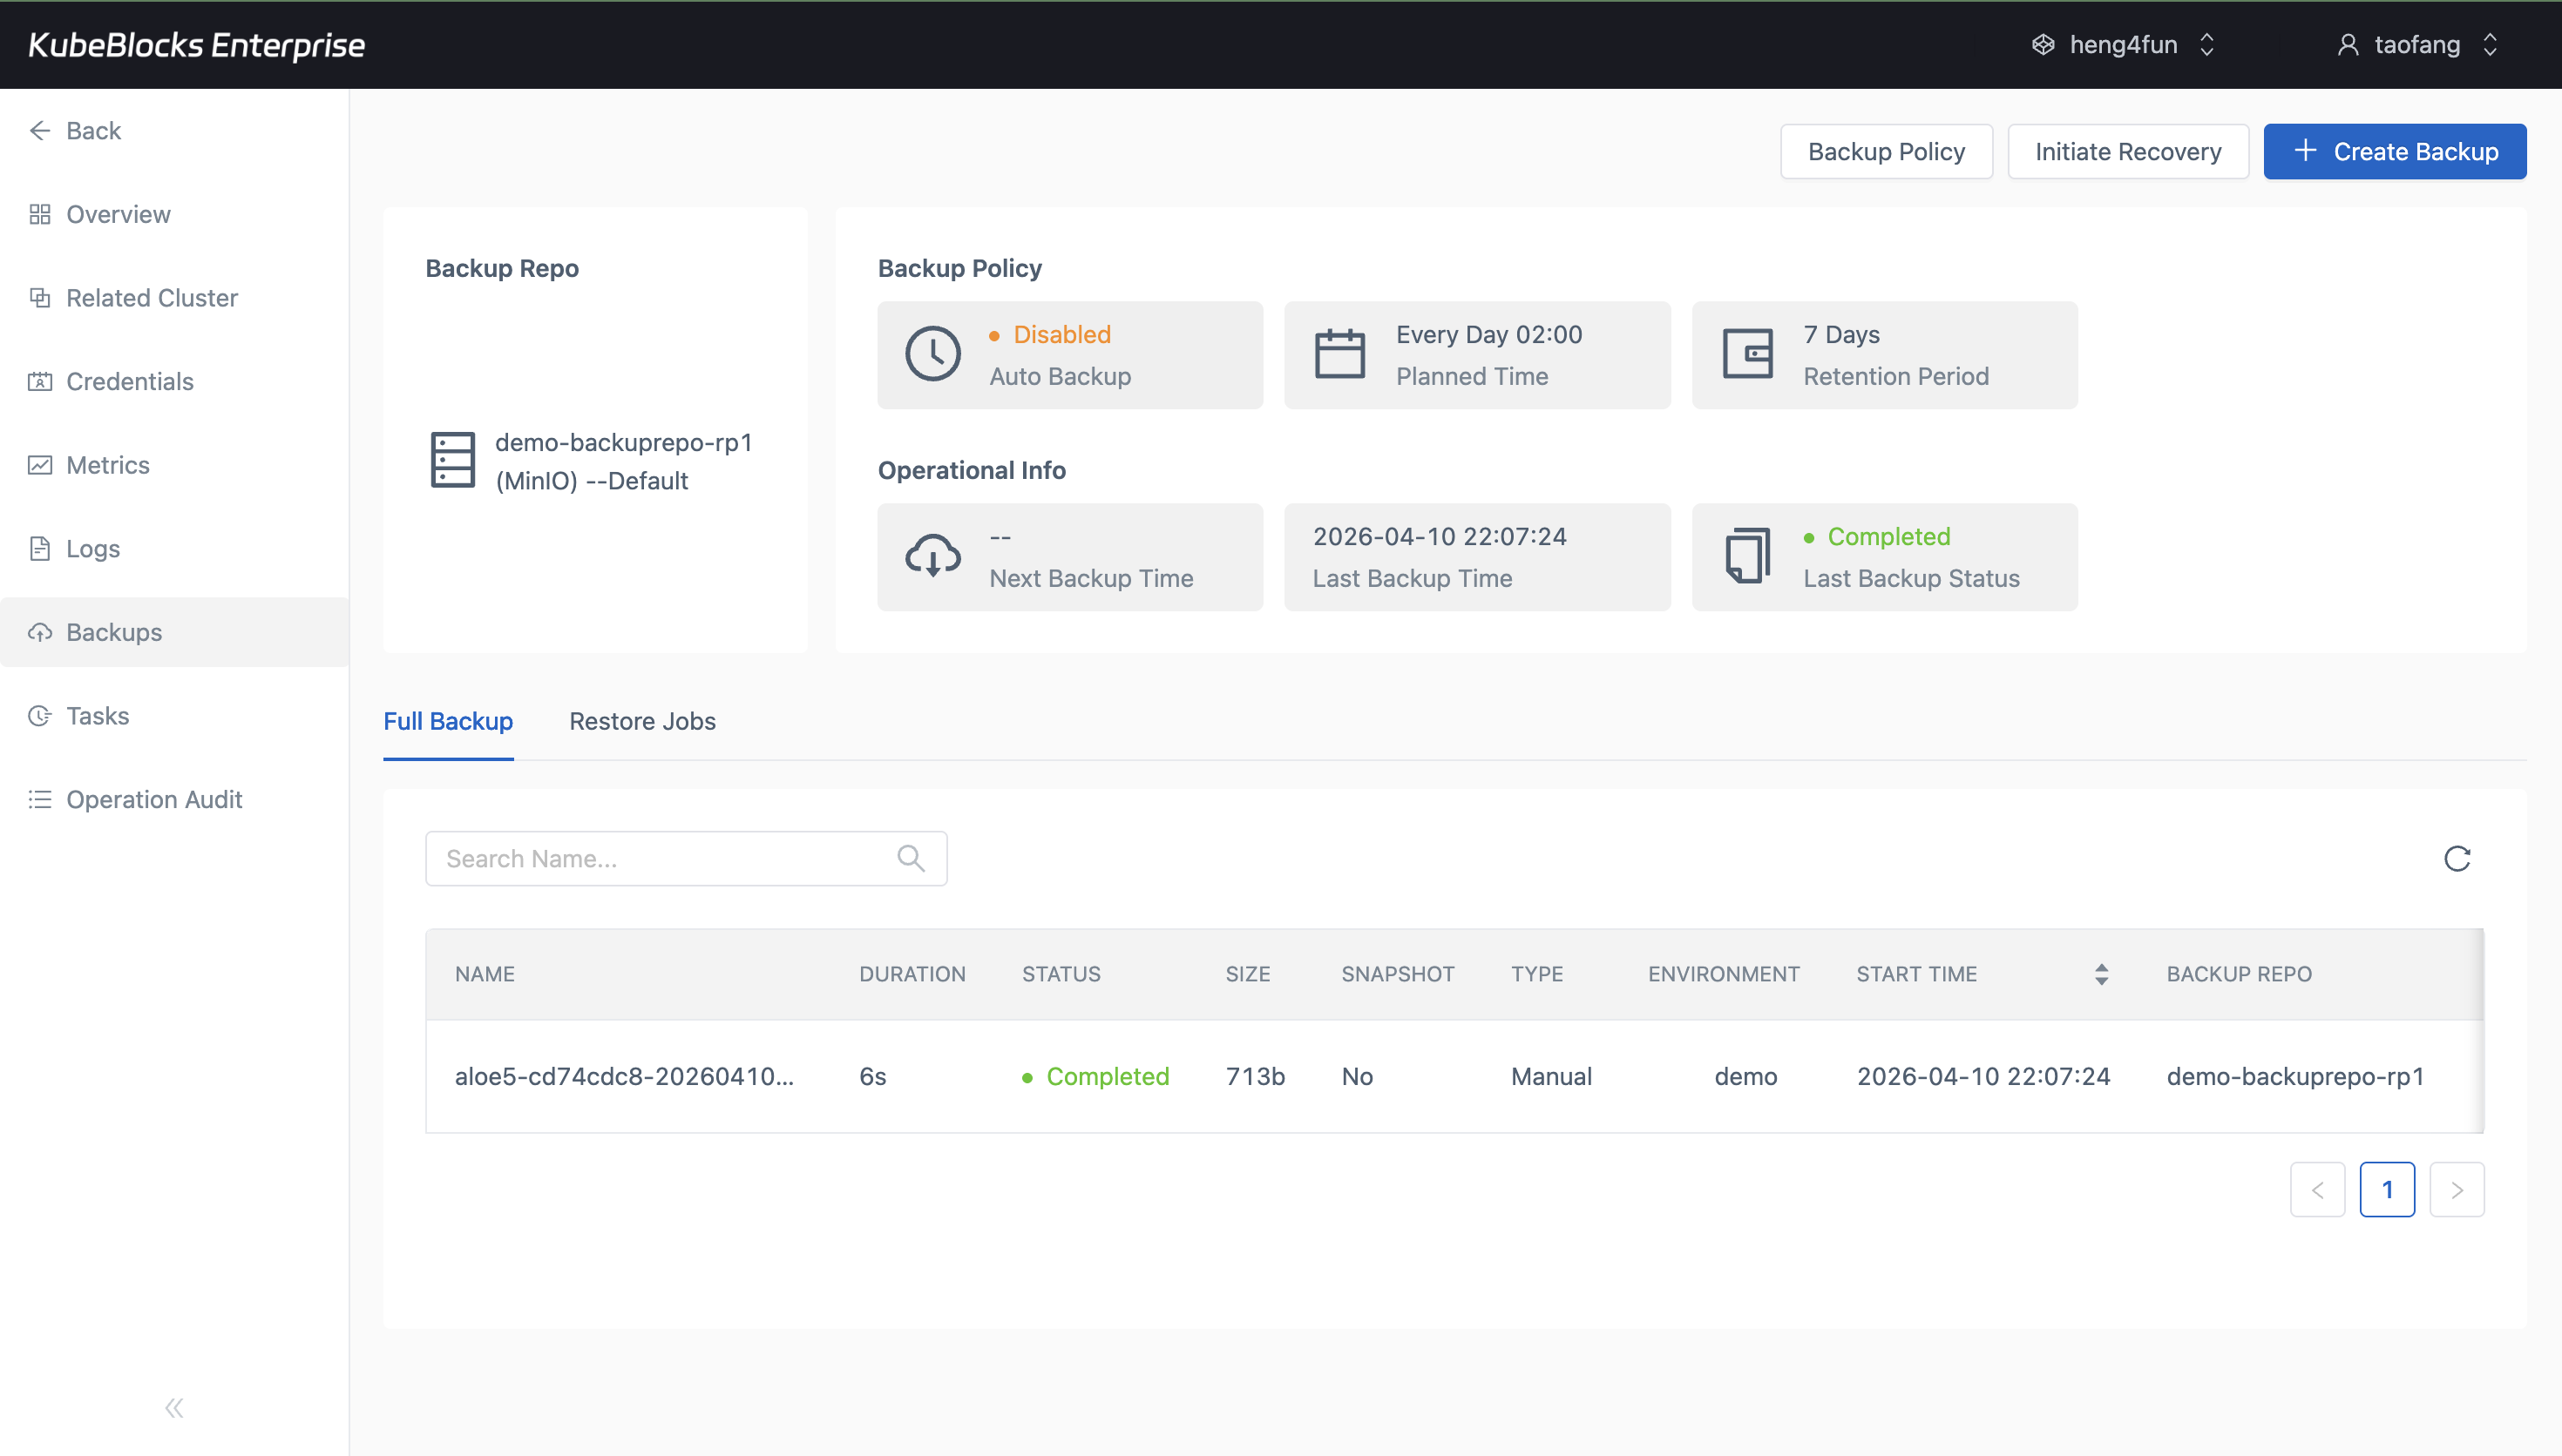Click the demo environment cell
The image size is (2562, 1456).
pyautogui.click(x=1745, y=1076)
